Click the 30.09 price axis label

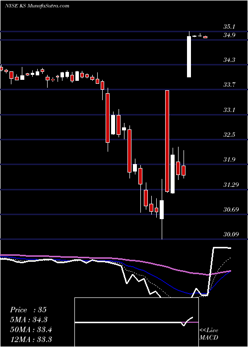coord(231,234)
